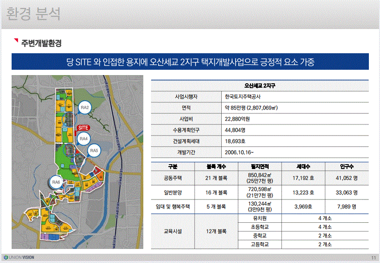Click the 한국토지주택공사 value cell
Viewport: 380px width, 263px height.
(295, 97)
